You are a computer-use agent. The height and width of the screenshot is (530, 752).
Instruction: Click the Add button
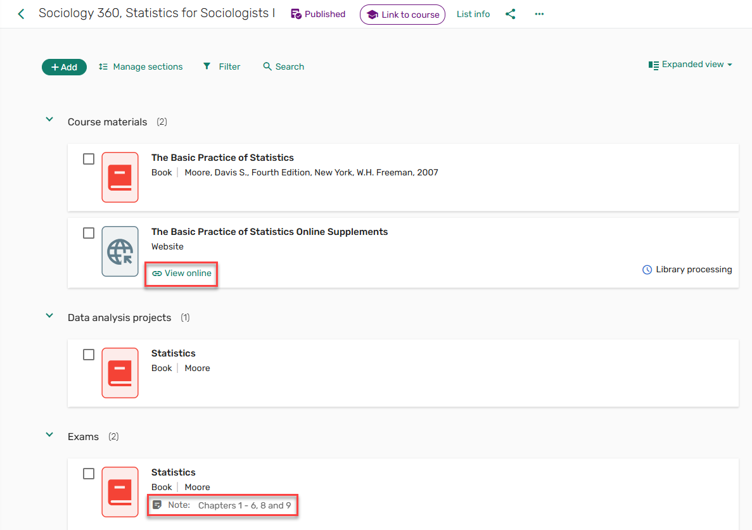(x=64, y=67)
